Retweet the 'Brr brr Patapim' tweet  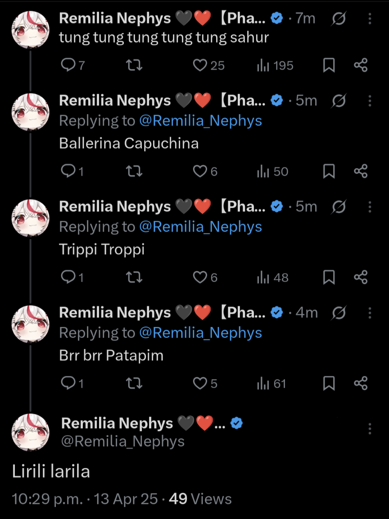click(x=134, y=384)
